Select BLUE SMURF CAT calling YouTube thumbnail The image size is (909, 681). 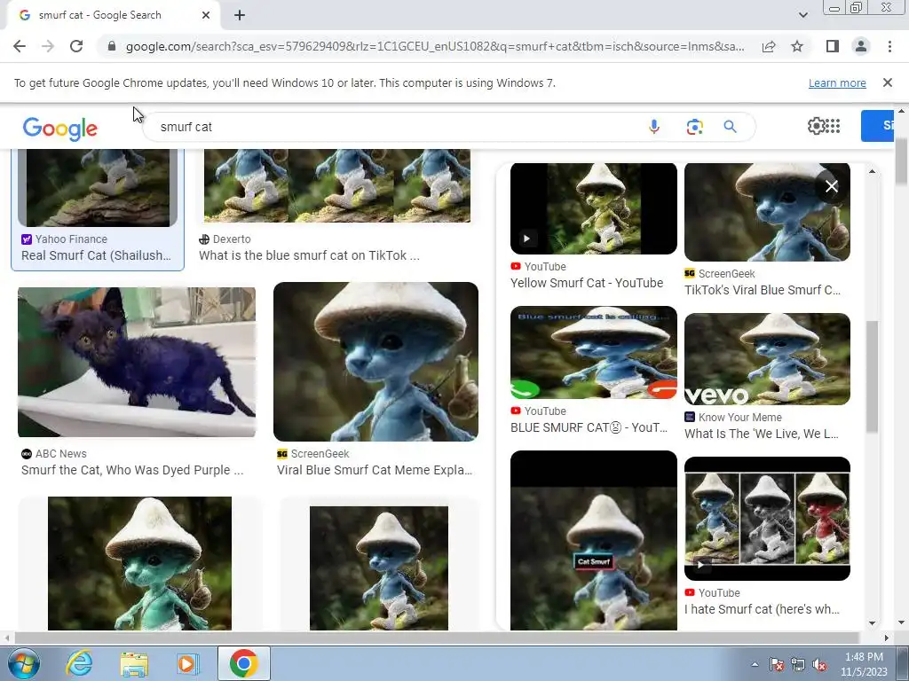pyautogui.click(x=594, y=353)
